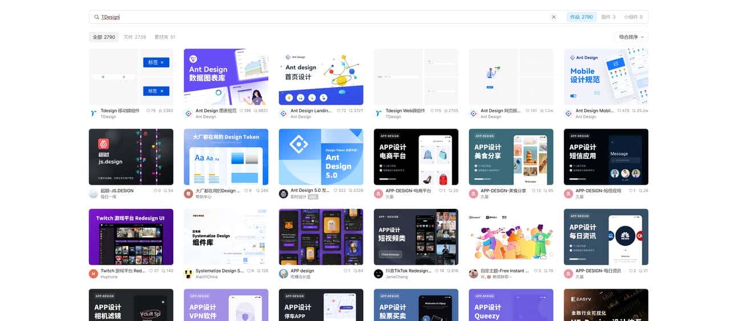Viewport: 730px width, 321px height.
Task: Switch to 插件 3 tab
Action: tap(608, 17)
